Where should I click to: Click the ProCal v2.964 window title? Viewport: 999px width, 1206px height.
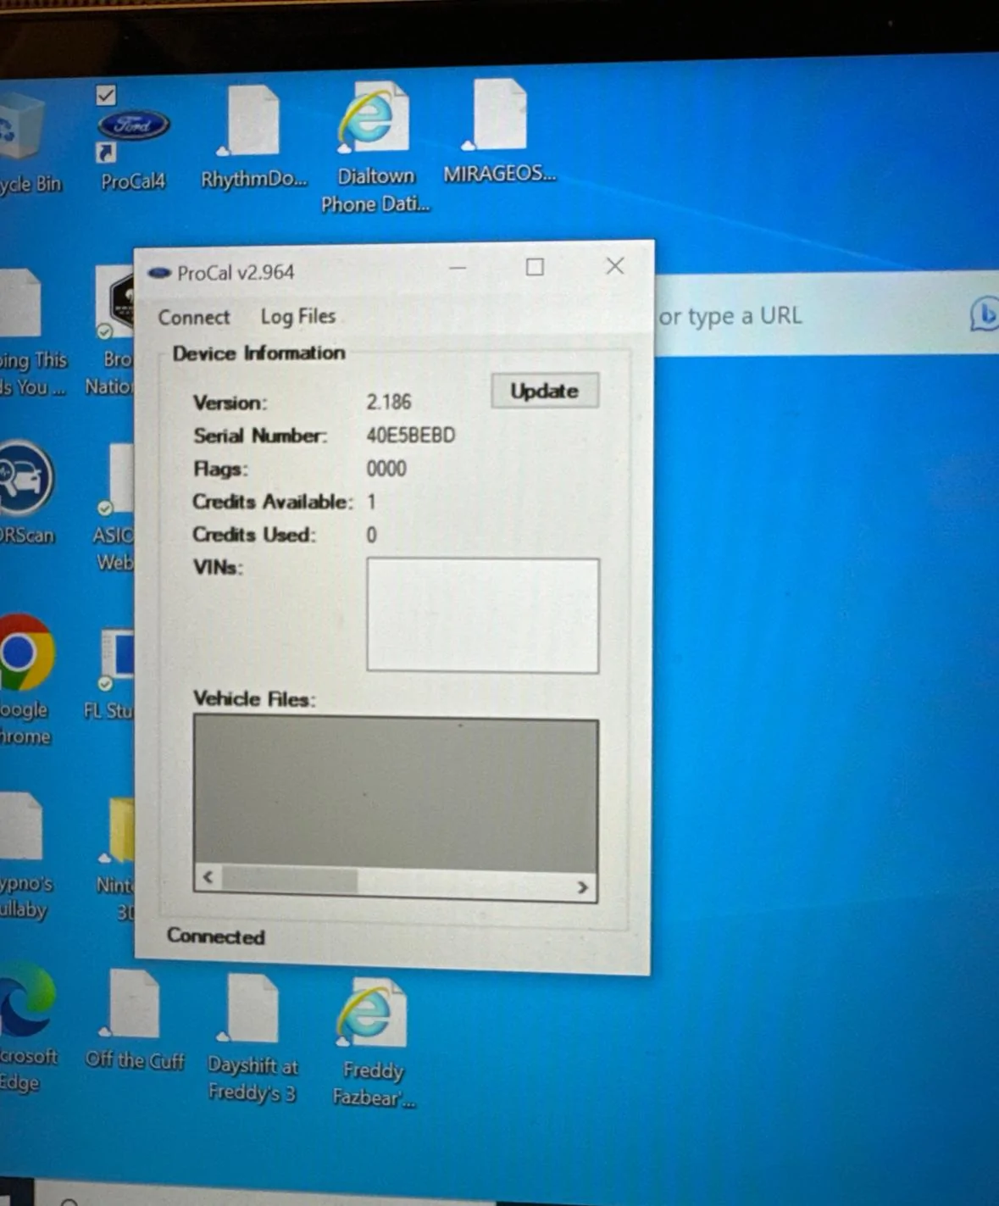pos(236,272)
